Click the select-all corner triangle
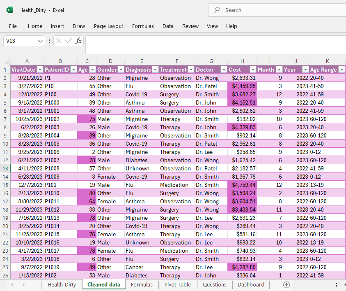 click(x=7, y=61)
